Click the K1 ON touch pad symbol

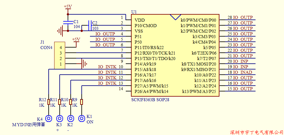pyautogui.click(x=82, y=119)
